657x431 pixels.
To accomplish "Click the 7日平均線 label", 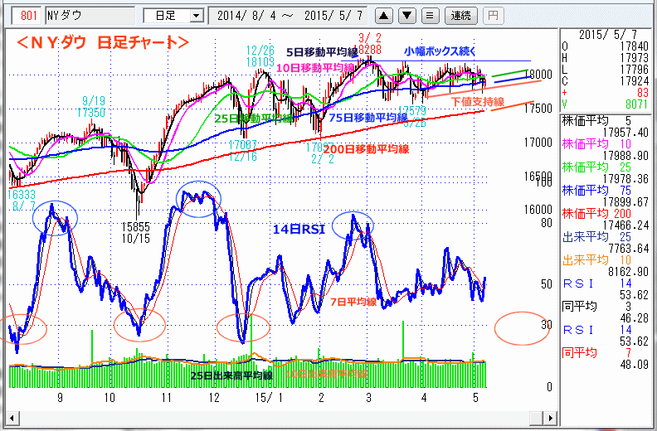I will point(353,302).
